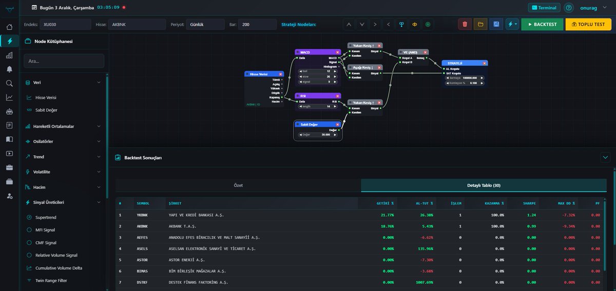Save the strategy with the floppy icon
The image size is (616, 291).
pyautogui.click(x=496, y=24)
